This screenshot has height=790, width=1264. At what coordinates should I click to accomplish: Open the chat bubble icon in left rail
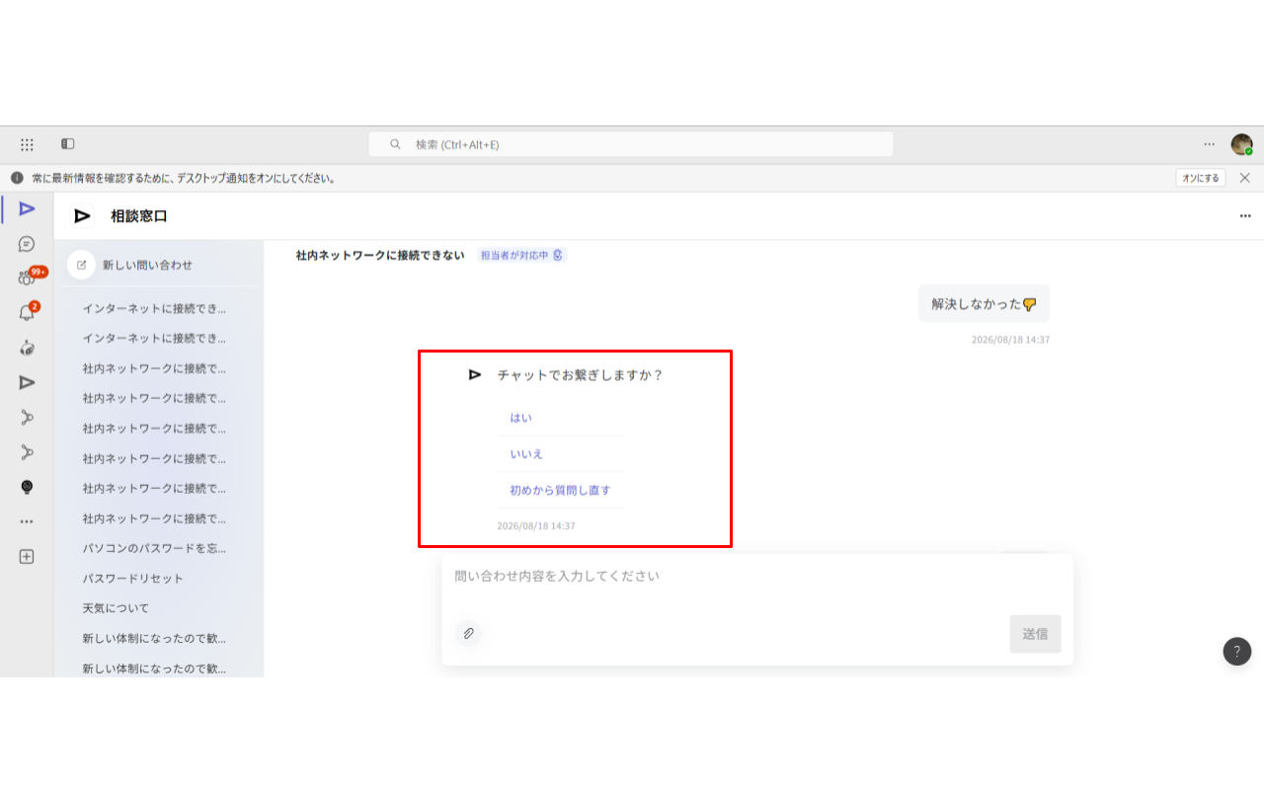pyautogui.click(x=27, y=244)
